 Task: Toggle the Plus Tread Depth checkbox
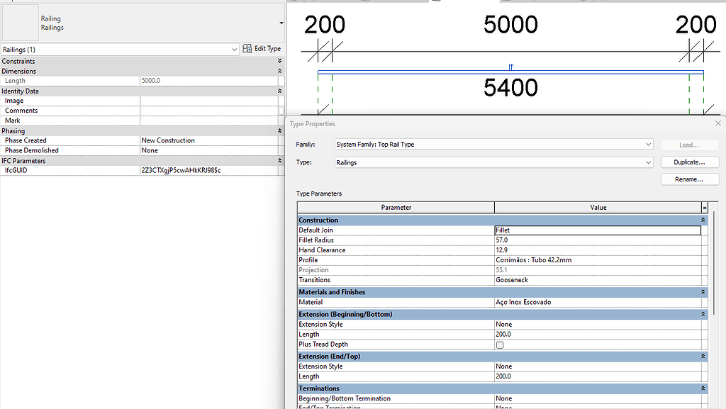pyautogui.click(x=500, y=344)
